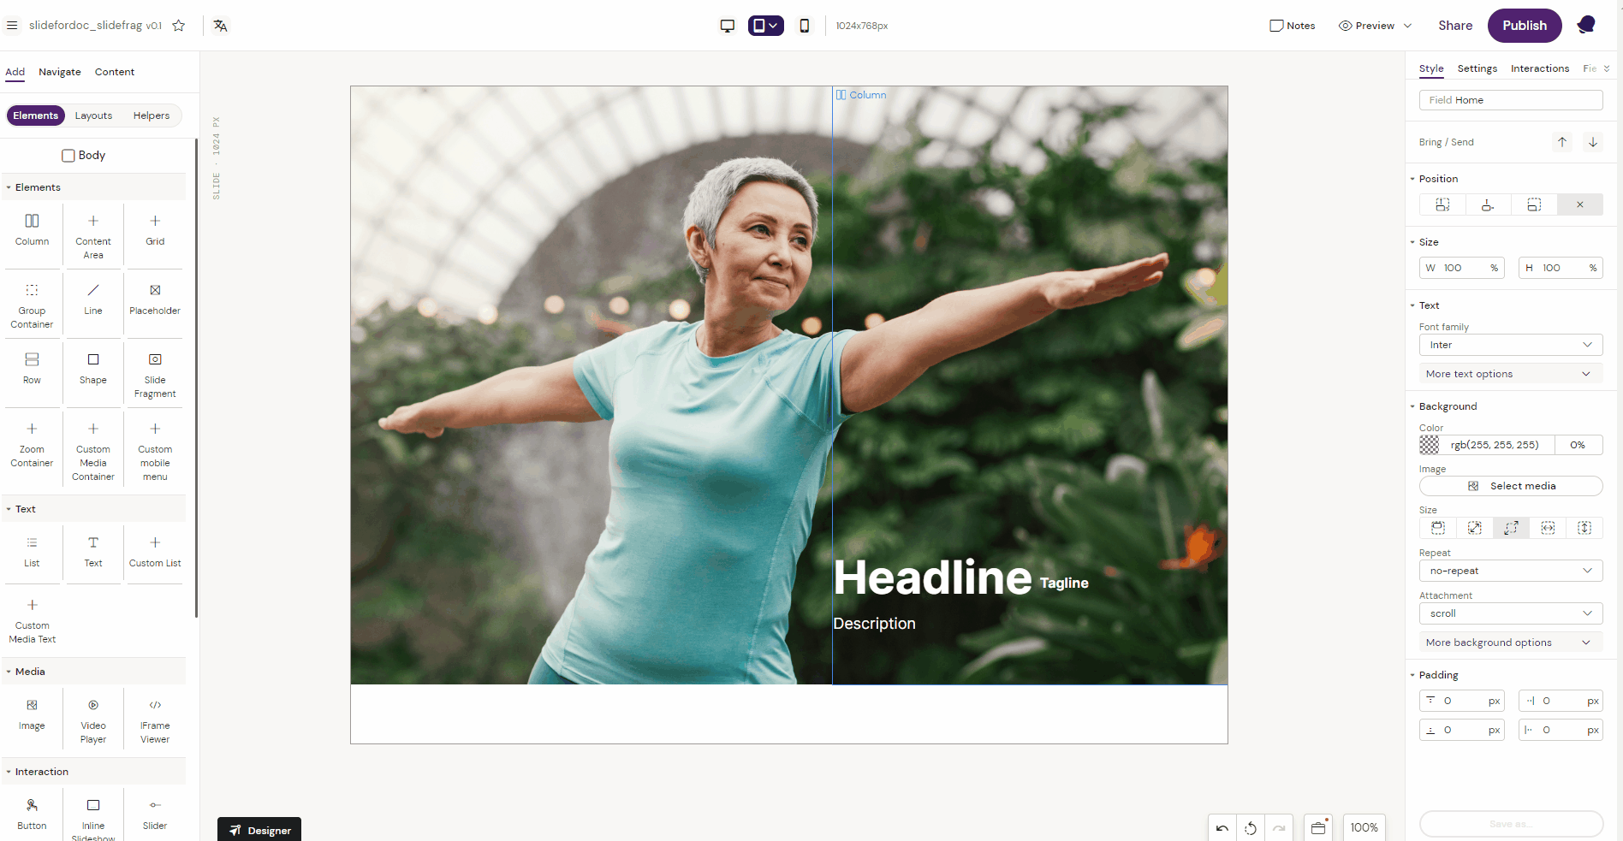
Task: Click the undo arrow button
Action: (1222, 827)
